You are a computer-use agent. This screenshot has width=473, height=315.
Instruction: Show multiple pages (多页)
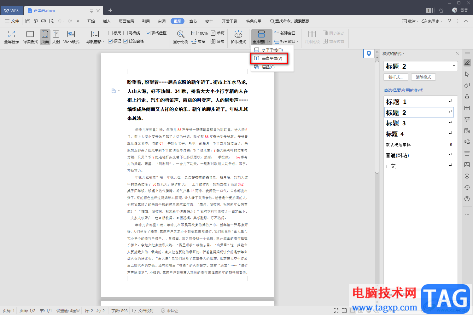click(x=218, y=41)
